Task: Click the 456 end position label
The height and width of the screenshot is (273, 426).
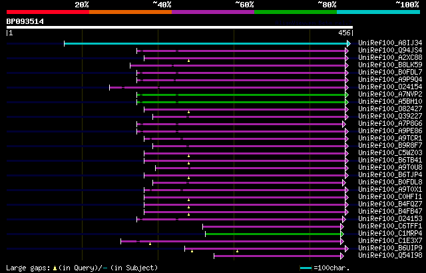Action: [344, 33]
